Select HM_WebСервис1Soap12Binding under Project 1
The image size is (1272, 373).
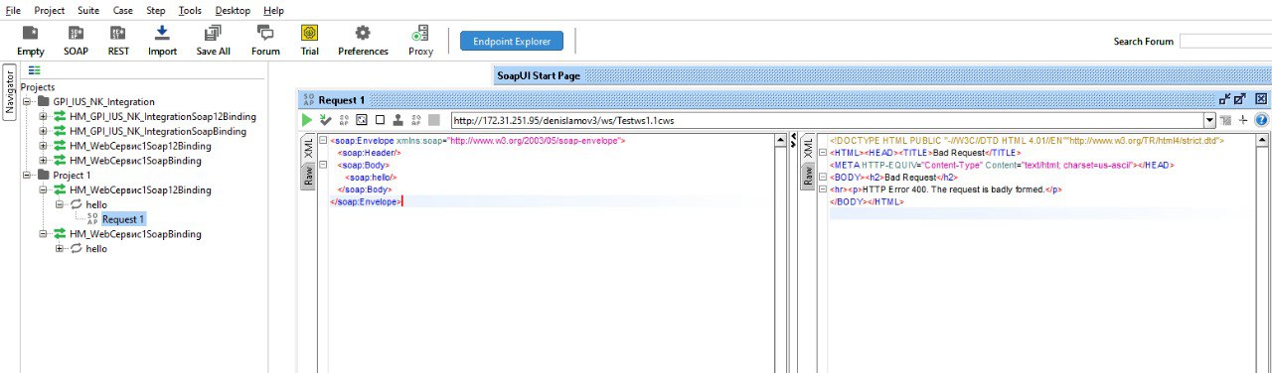(140, 189)
